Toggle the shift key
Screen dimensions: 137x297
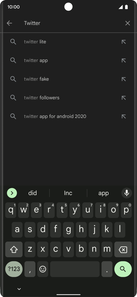pyautogui.click(x=14, y=249)
